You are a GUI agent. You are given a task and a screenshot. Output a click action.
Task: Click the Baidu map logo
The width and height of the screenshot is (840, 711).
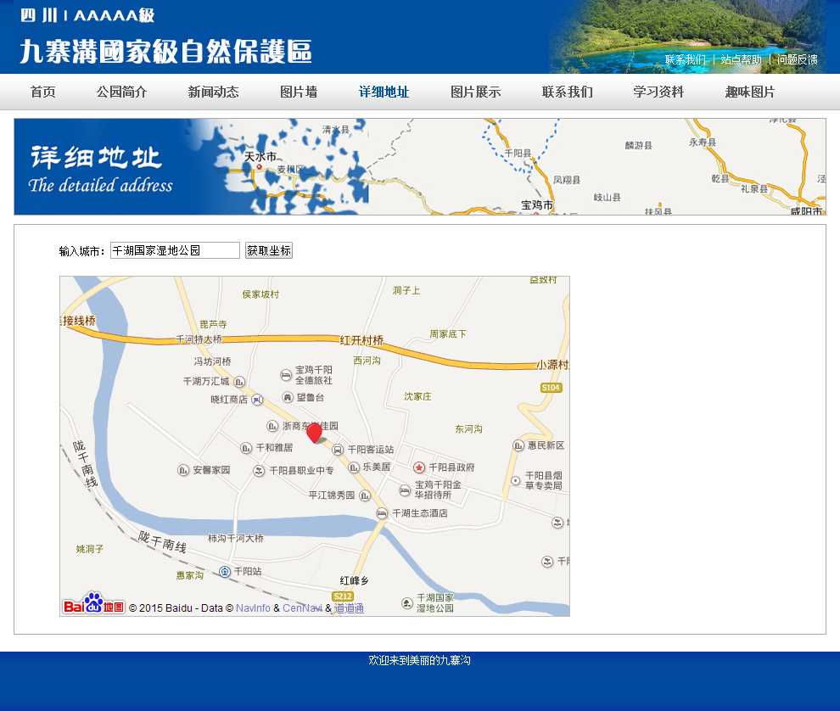point(93,604)
